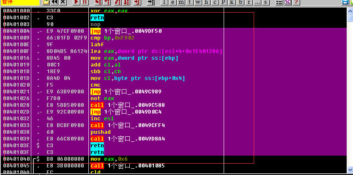The width and height of the screenshot is (353, 175).
Task: Trace over with the toolbar icon
Action: (x=126, y=2)
